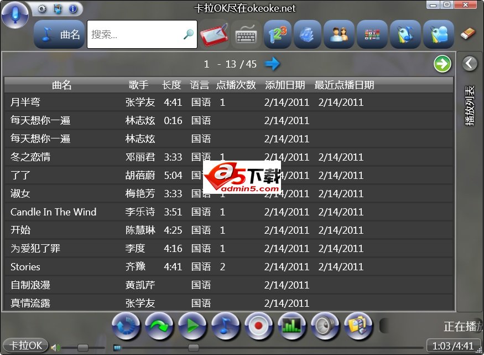The image size is (484, 355).
Task: Click the 1 - 13 / 45 page indicator
Action: pos(230,64)
